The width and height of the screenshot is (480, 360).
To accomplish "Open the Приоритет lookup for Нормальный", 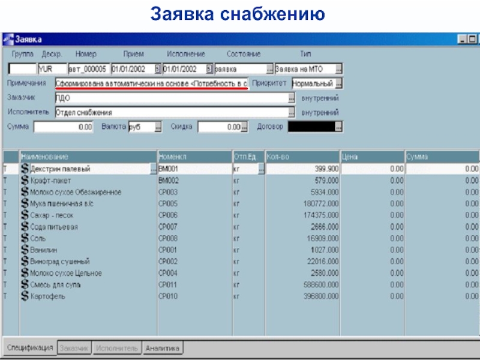I will point(339,83).
